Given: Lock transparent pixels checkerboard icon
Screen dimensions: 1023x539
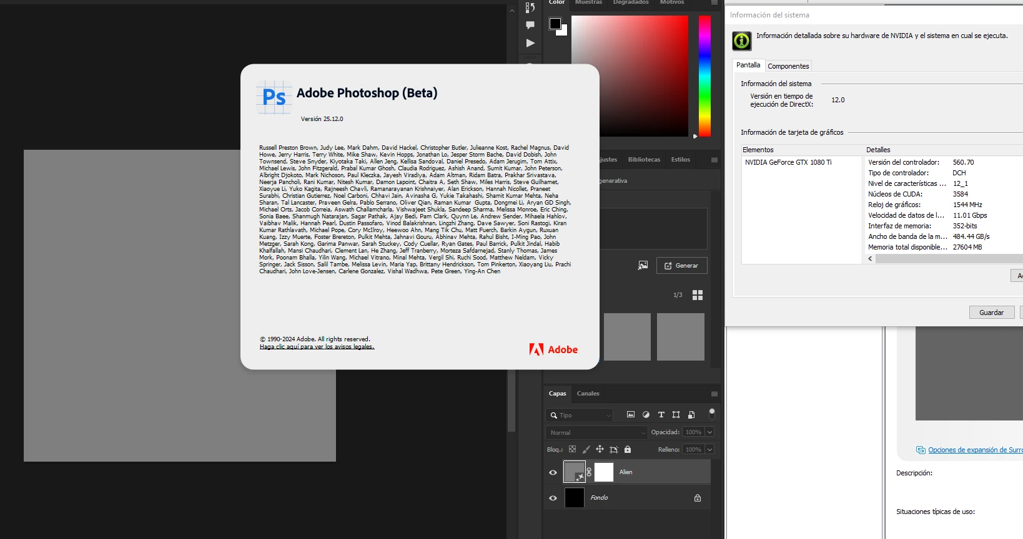Looking at the screenshot, I should pos(572,449).
